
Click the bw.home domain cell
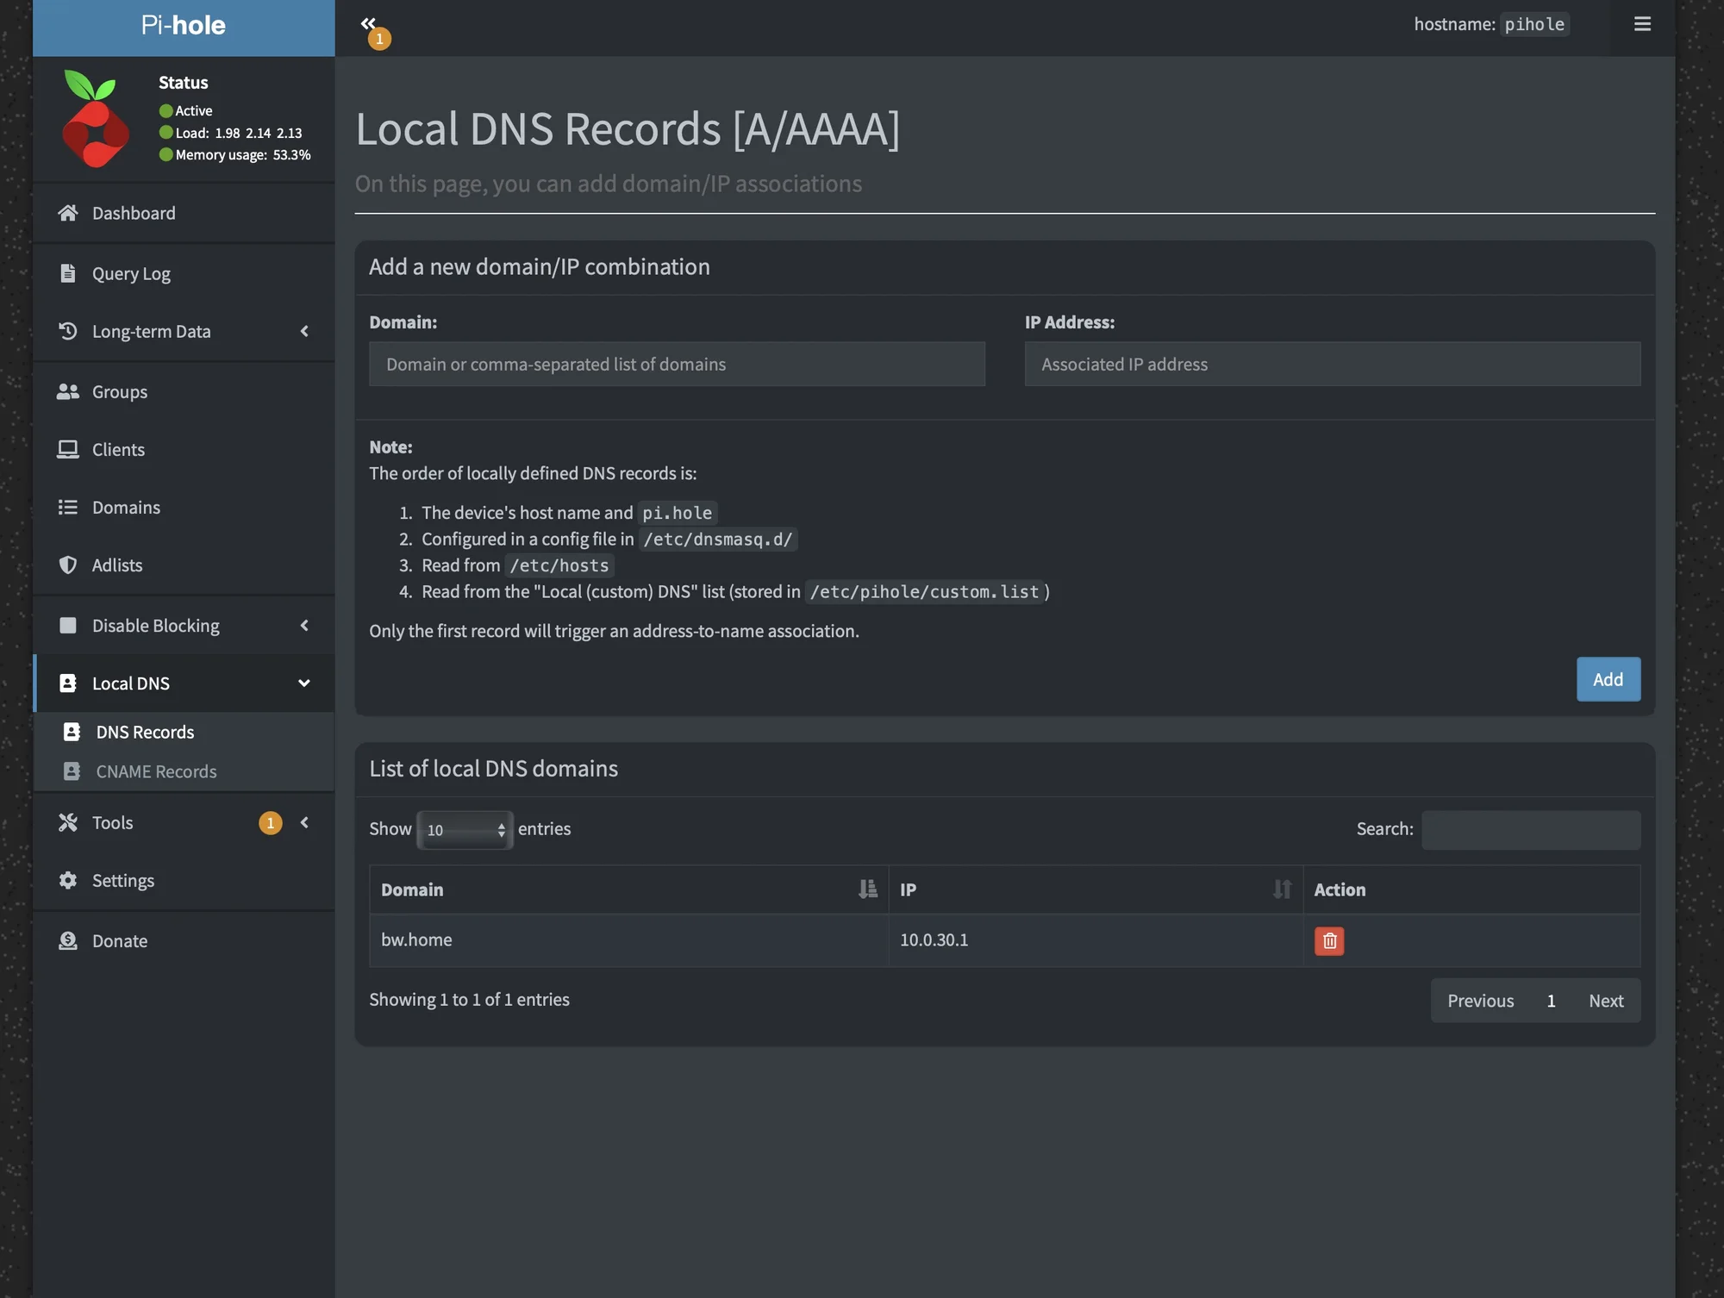click(628, 939)
